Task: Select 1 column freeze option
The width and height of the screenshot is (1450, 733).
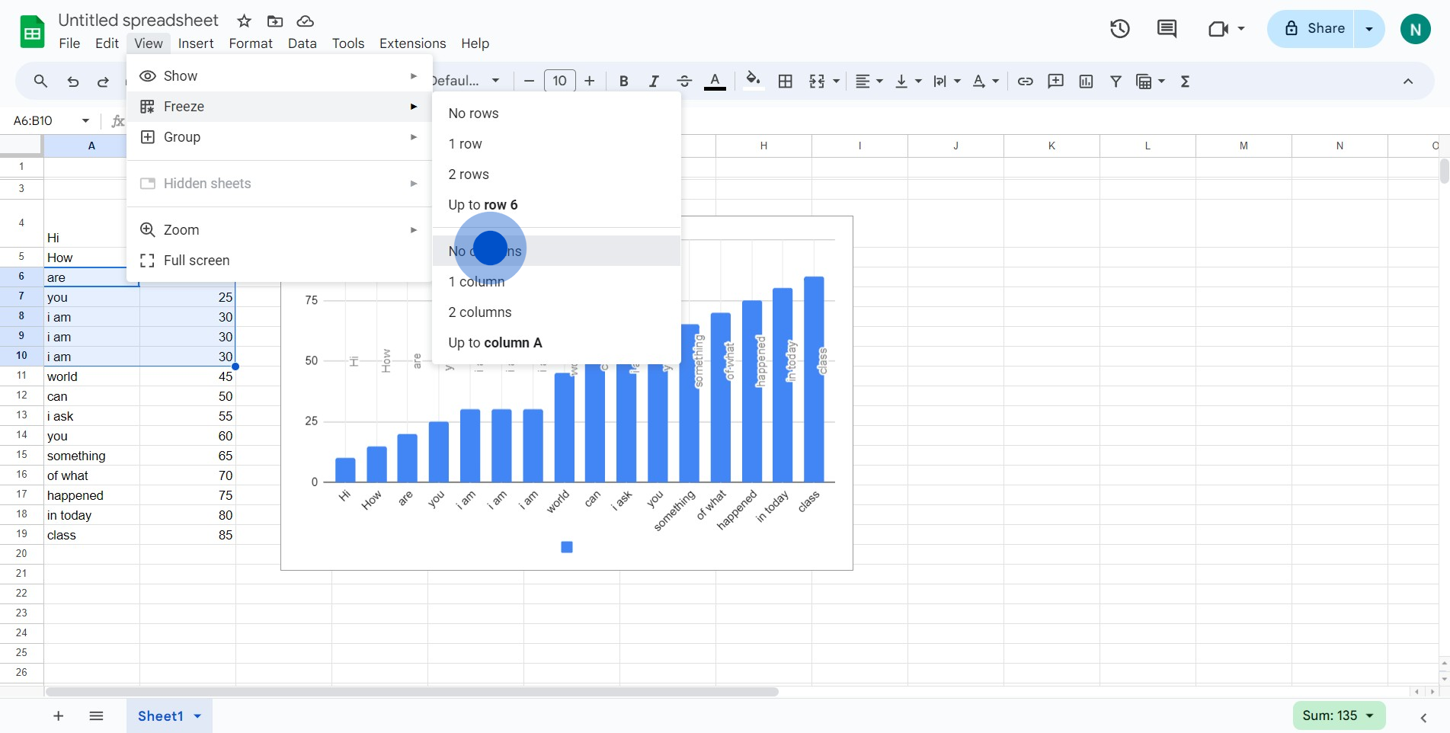Action: tap(556, 282)
